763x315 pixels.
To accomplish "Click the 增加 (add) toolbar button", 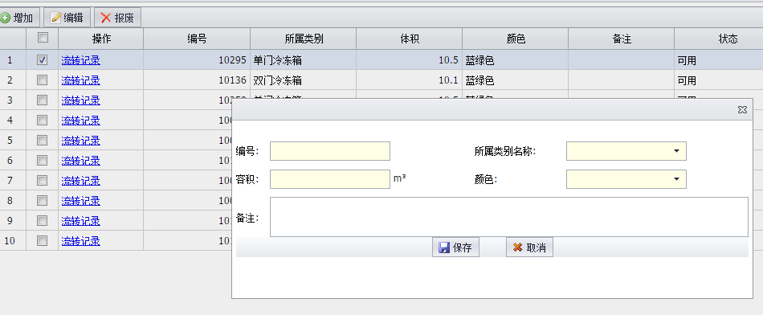I will coord(18,18).
